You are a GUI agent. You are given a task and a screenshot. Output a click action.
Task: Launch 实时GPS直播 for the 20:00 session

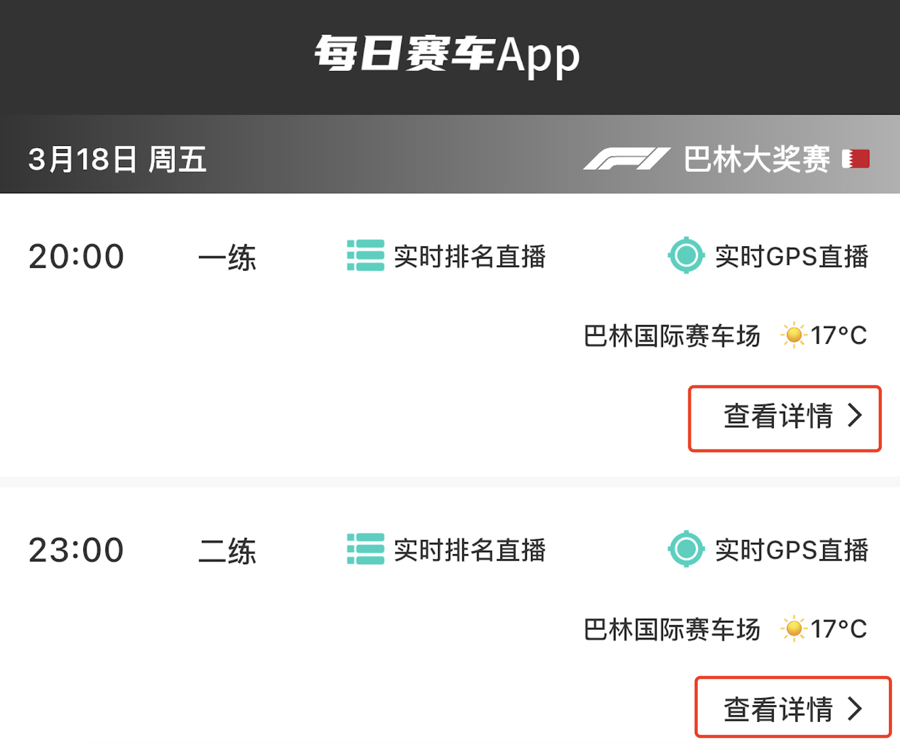tap(791, 257)
